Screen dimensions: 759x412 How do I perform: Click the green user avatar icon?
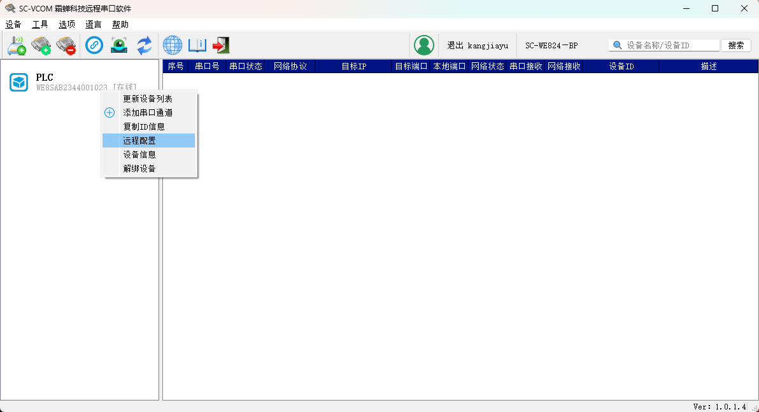pos(424,45)
